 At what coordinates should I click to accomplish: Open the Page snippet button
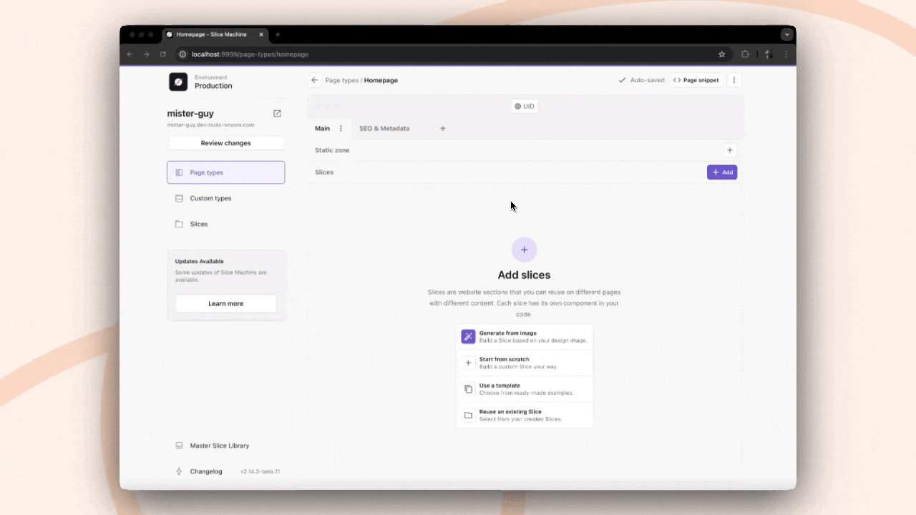point(696,80)
